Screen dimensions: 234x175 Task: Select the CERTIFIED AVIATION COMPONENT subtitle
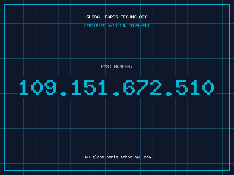(x=117, y=26)
